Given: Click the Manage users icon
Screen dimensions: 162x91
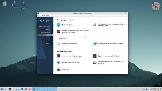Looking at the screenshot, I should coord(58,62).
